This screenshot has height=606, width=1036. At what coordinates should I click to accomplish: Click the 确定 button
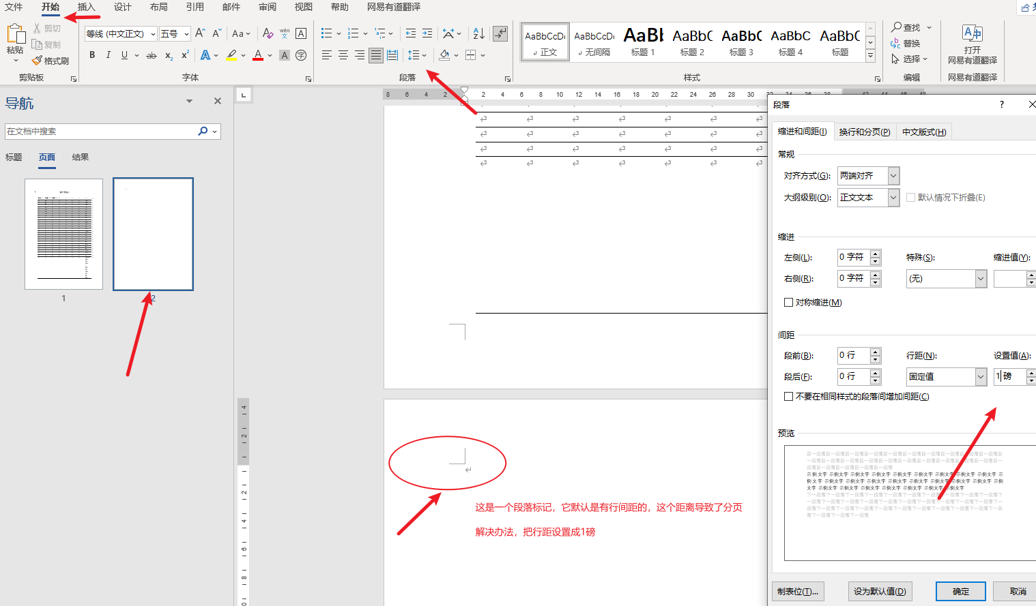point(961,591)
